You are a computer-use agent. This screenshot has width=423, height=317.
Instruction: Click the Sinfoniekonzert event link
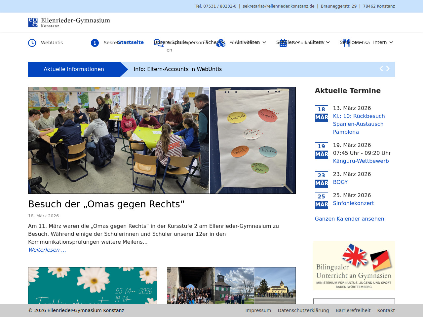[353, 203]
